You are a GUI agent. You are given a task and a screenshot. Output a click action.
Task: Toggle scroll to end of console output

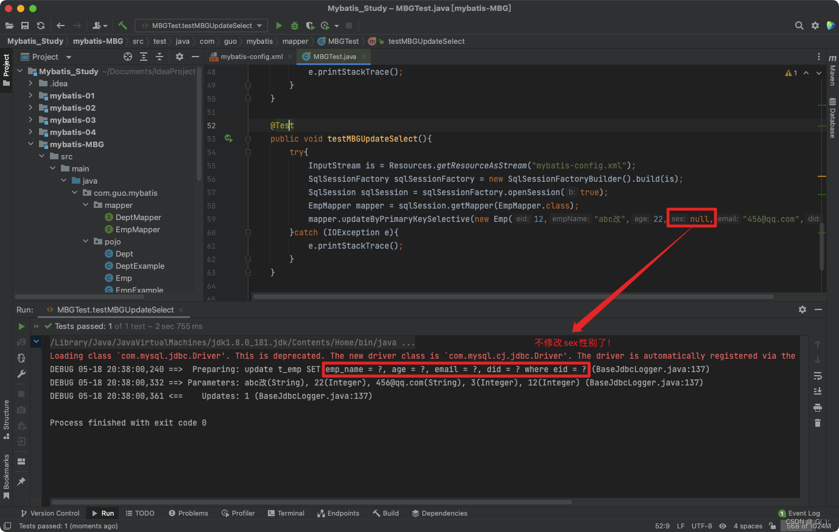(x=818, y=392)
